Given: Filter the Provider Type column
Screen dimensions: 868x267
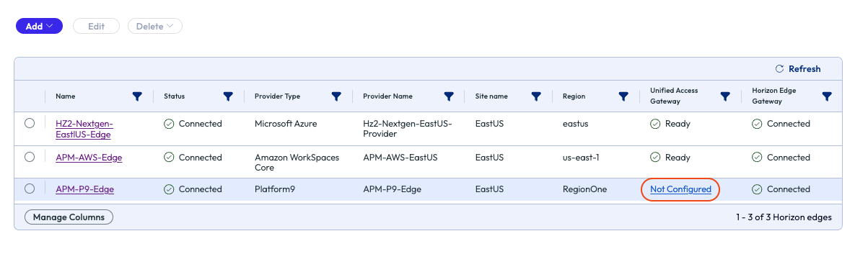Looking at the screenshot, I should tap(336, 96).
